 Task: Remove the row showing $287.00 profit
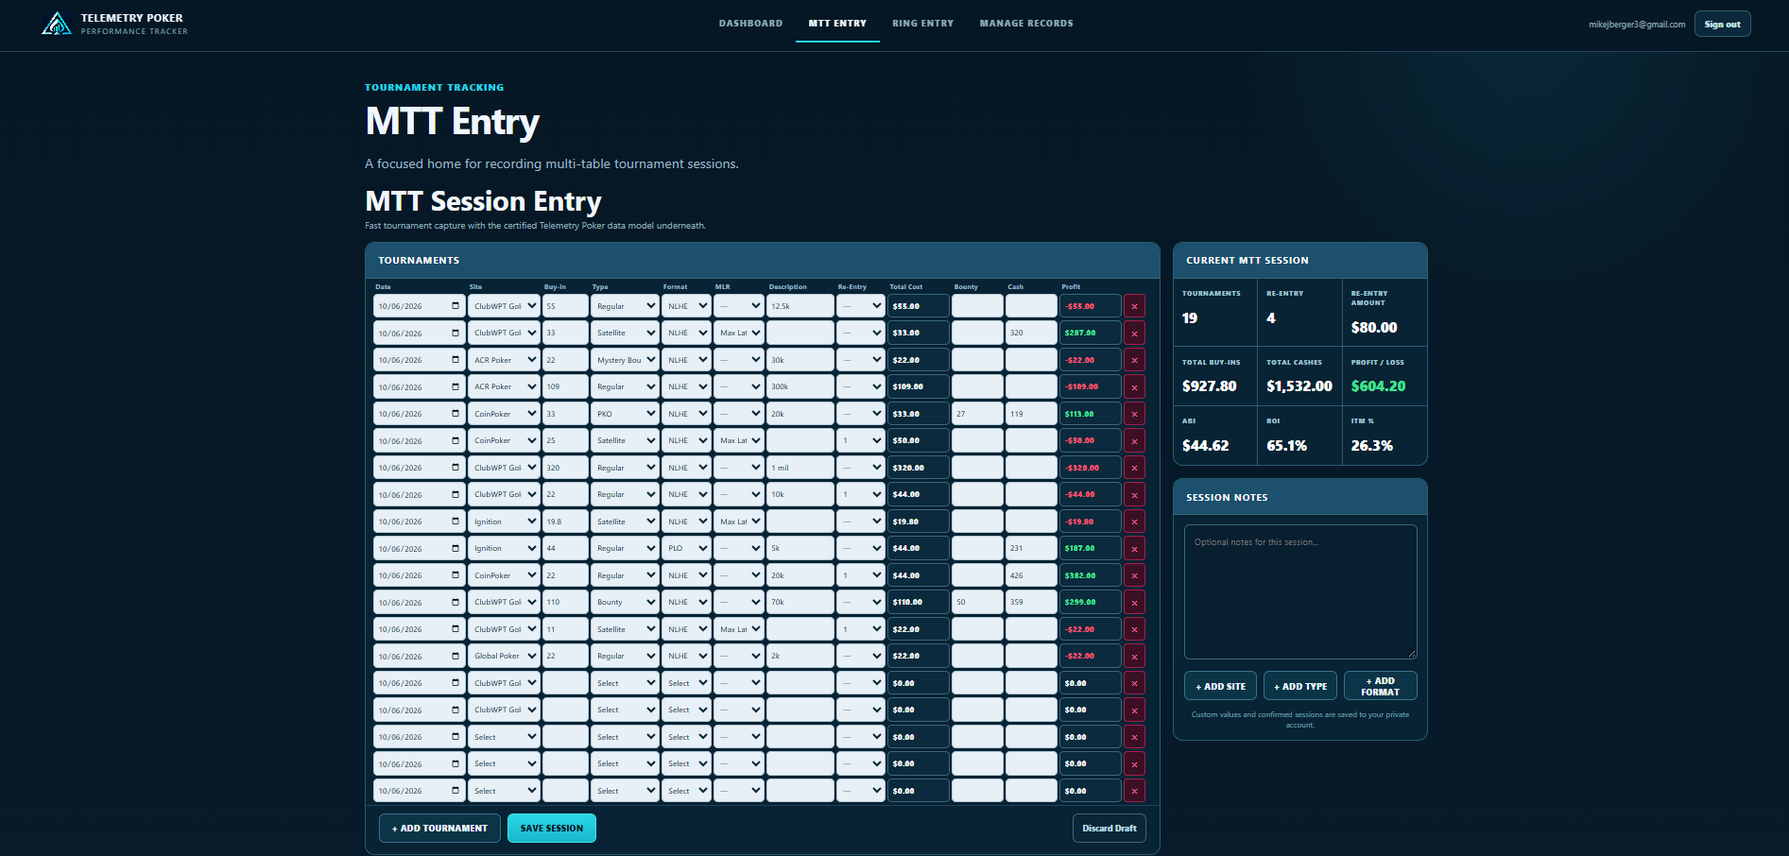point(1134,333)
